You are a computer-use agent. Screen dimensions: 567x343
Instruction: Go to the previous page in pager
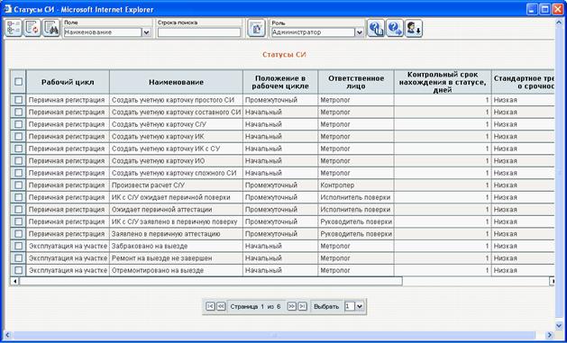pos(221,306)
